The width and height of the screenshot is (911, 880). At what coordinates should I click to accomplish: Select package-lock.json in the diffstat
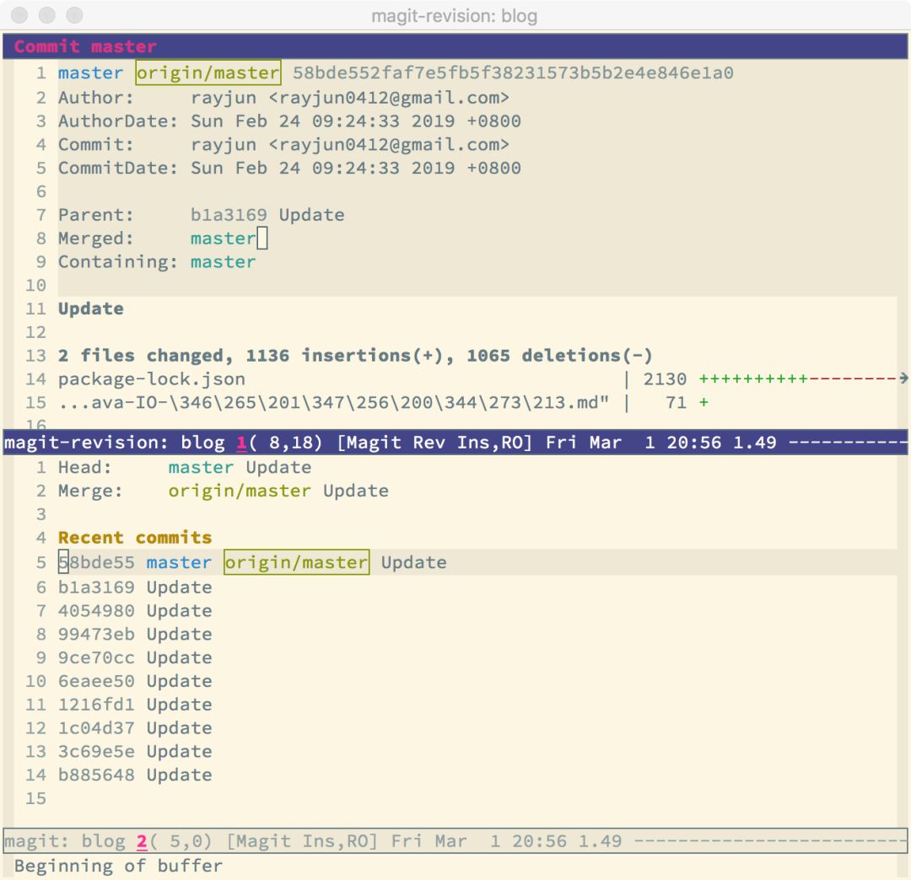pyautogui.click(x=152, y=379)
